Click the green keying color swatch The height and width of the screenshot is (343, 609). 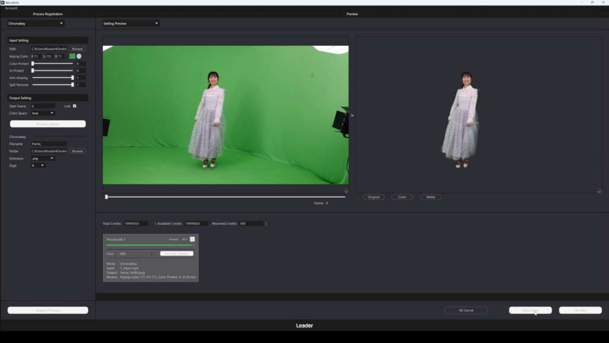pos(72,56)
